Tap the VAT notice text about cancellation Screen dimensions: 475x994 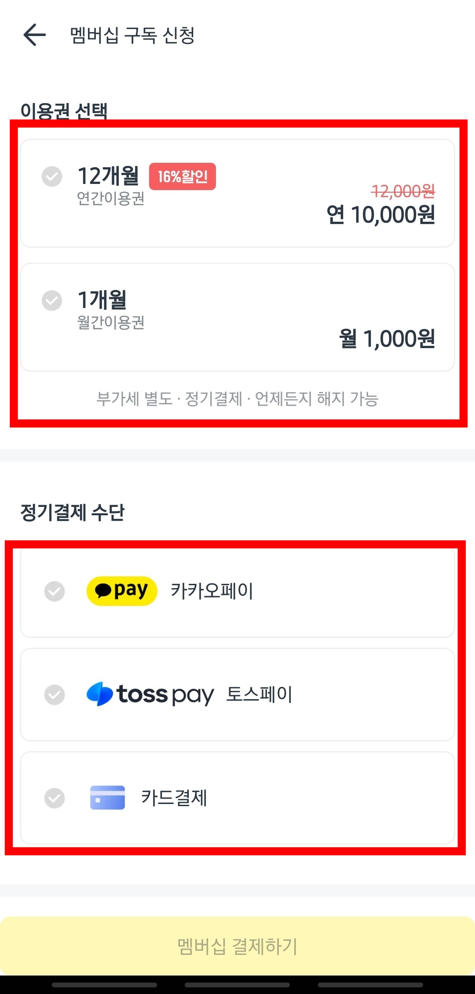tap(237, 399)
